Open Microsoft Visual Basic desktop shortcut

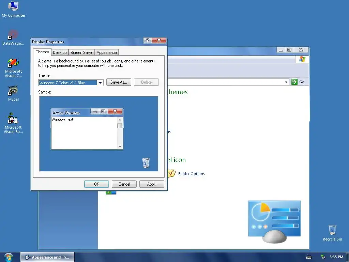tap(13, 123)
